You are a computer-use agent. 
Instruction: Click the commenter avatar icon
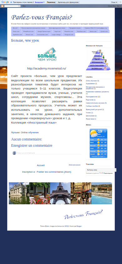14,153
